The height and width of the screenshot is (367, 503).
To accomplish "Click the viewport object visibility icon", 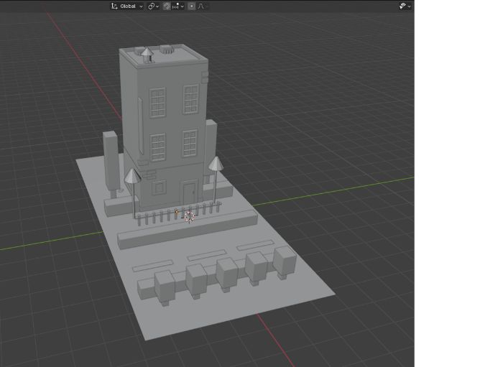I will tap(402, 6).
